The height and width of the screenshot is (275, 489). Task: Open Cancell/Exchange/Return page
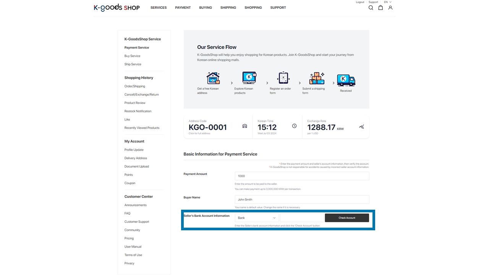141,95
